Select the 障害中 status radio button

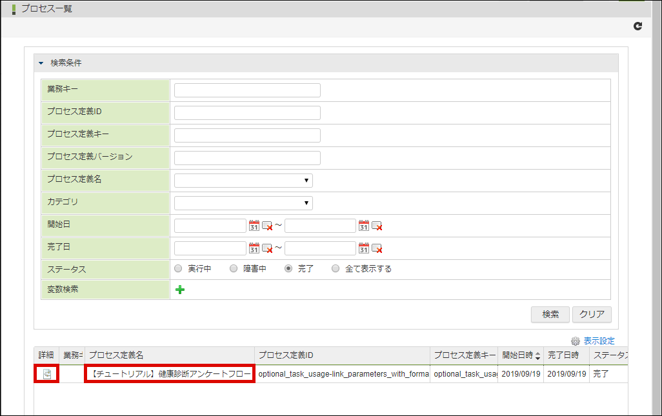[x=234, y=268]
